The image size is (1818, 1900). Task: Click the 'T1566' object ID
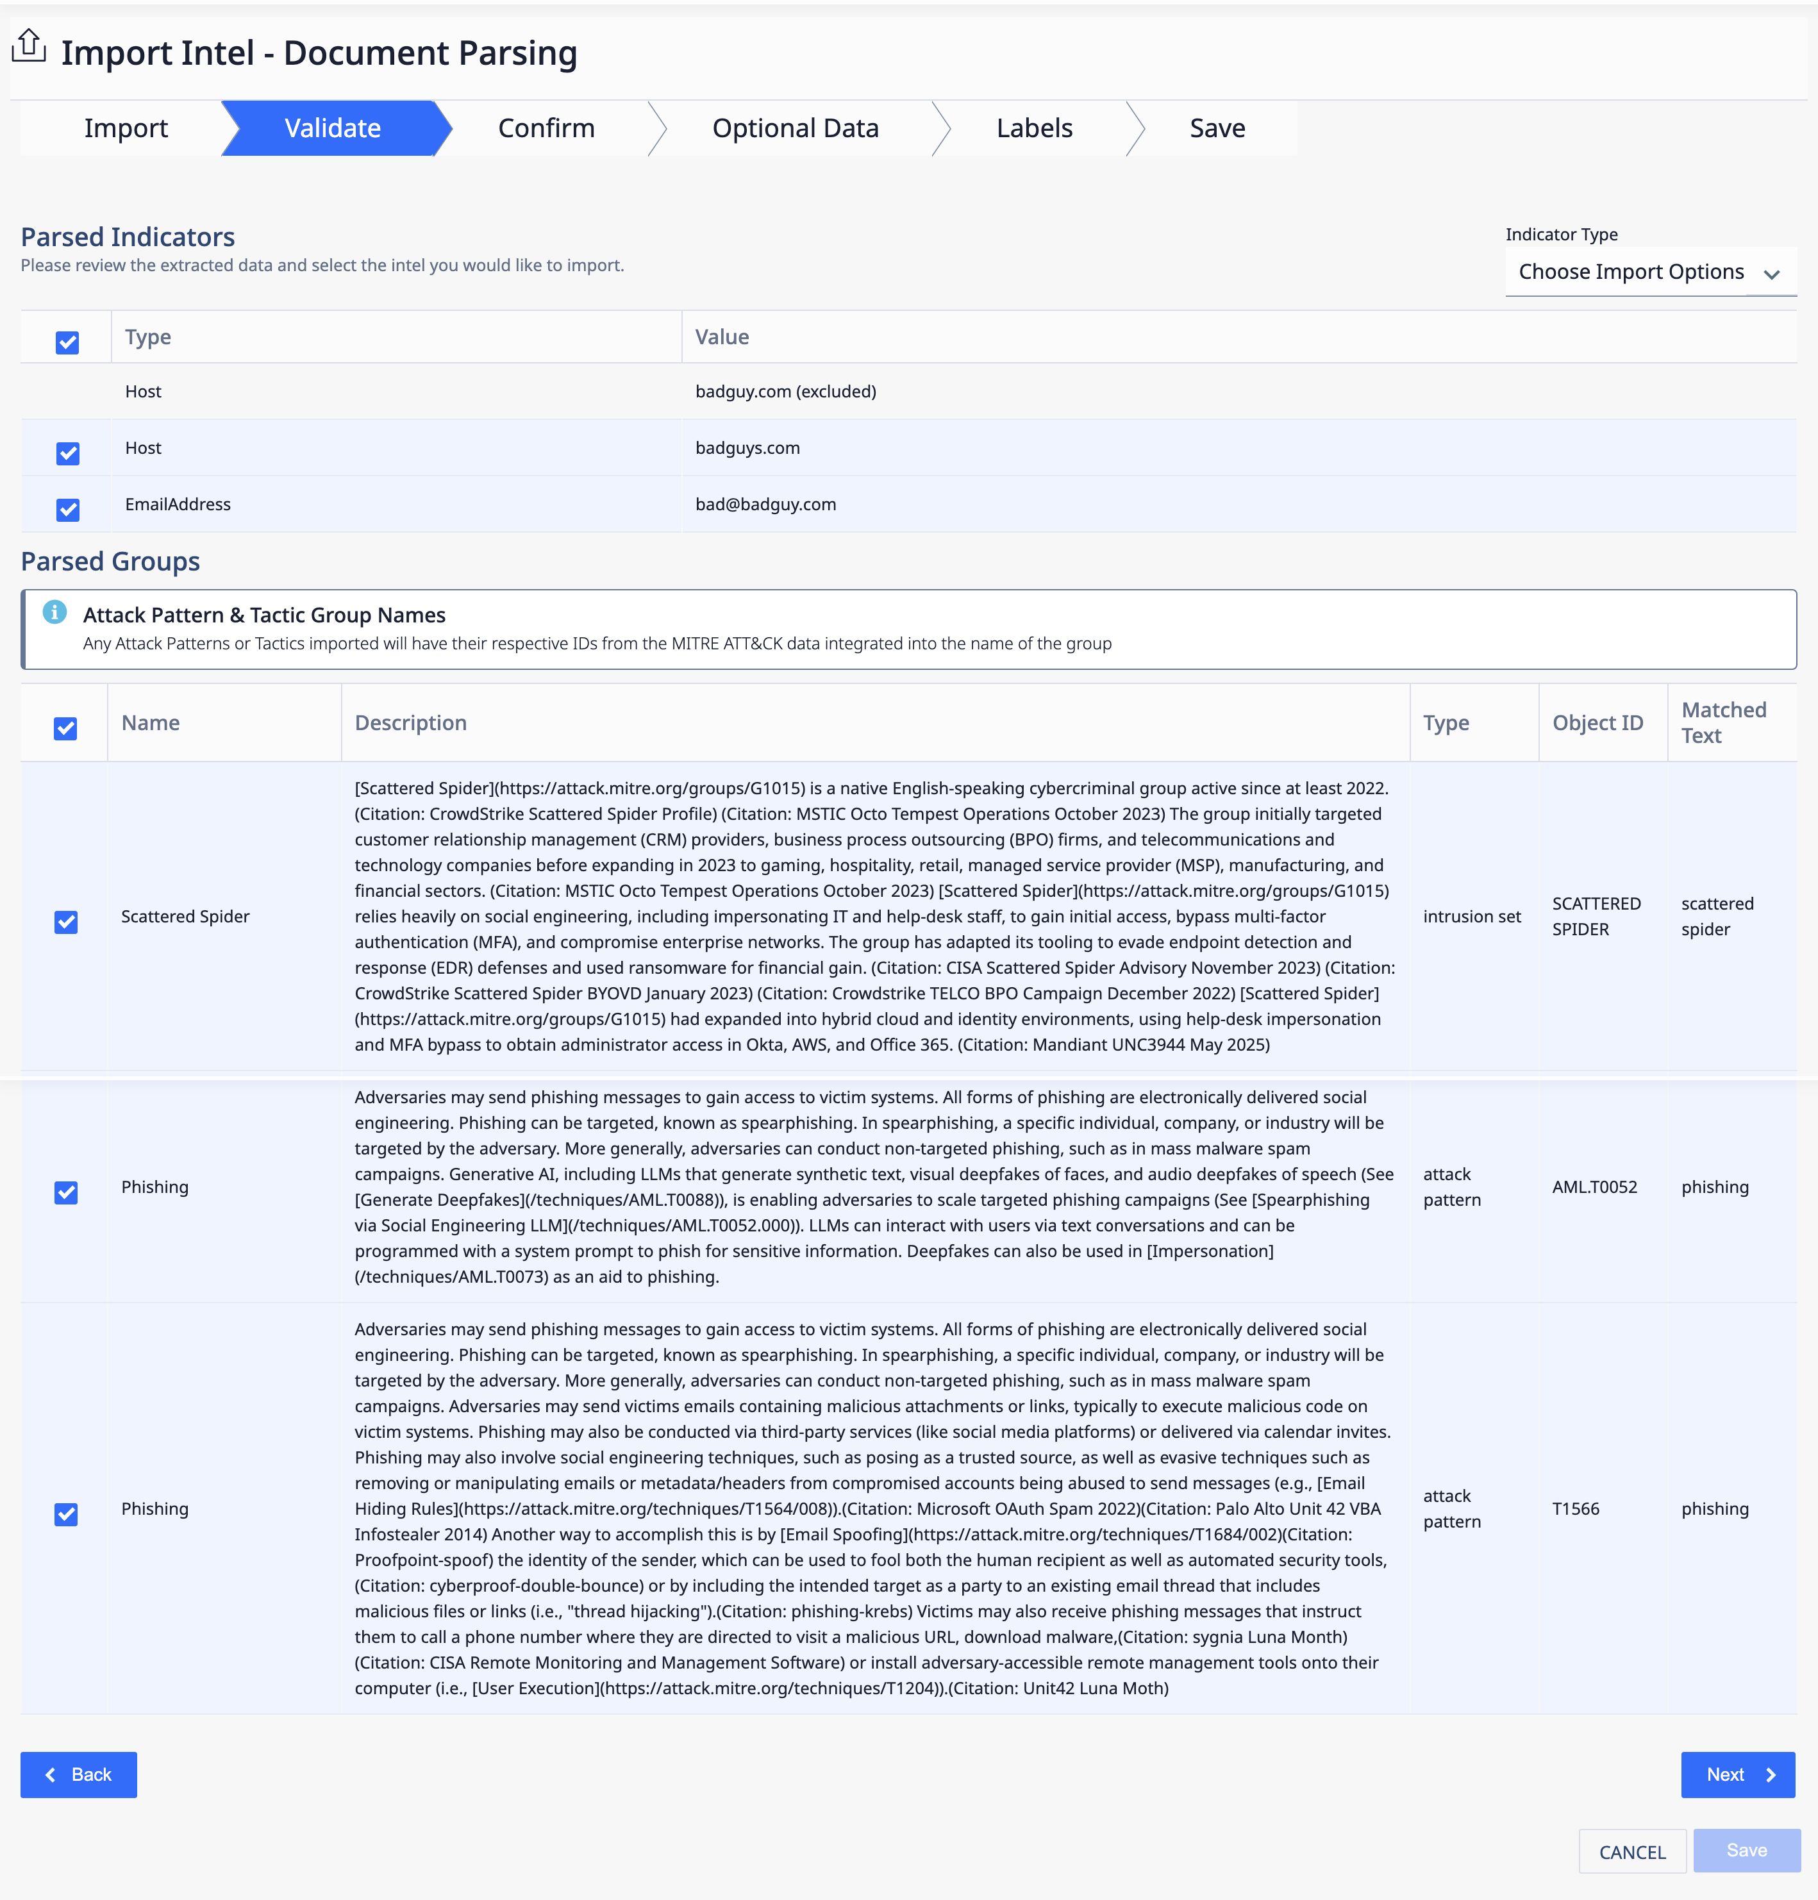pyautogui.click(x=1576, y=1508)
